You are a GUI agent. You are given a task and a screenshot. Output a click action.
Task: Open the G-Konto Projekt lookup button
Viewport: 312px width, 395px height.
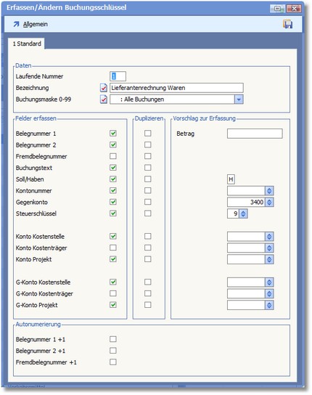269,305
